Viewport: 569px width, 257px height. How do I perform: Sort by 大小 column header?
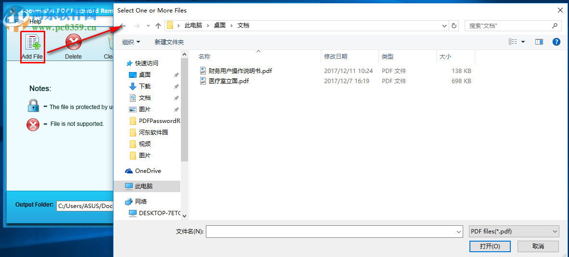pos(445,56)
